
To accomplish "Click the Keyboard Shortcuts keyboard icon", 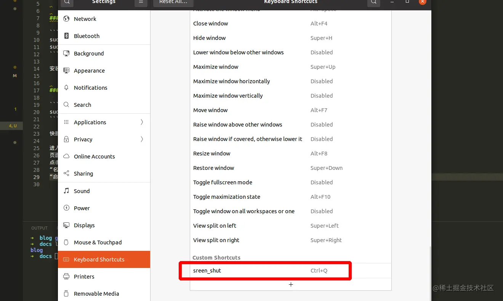I will point(66,260).
